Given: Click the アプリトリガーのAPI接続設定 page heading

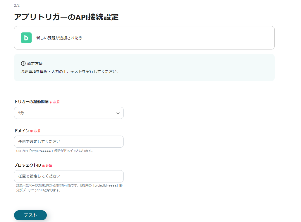Looking at the screenshot, I should click(x=66, y=17).
